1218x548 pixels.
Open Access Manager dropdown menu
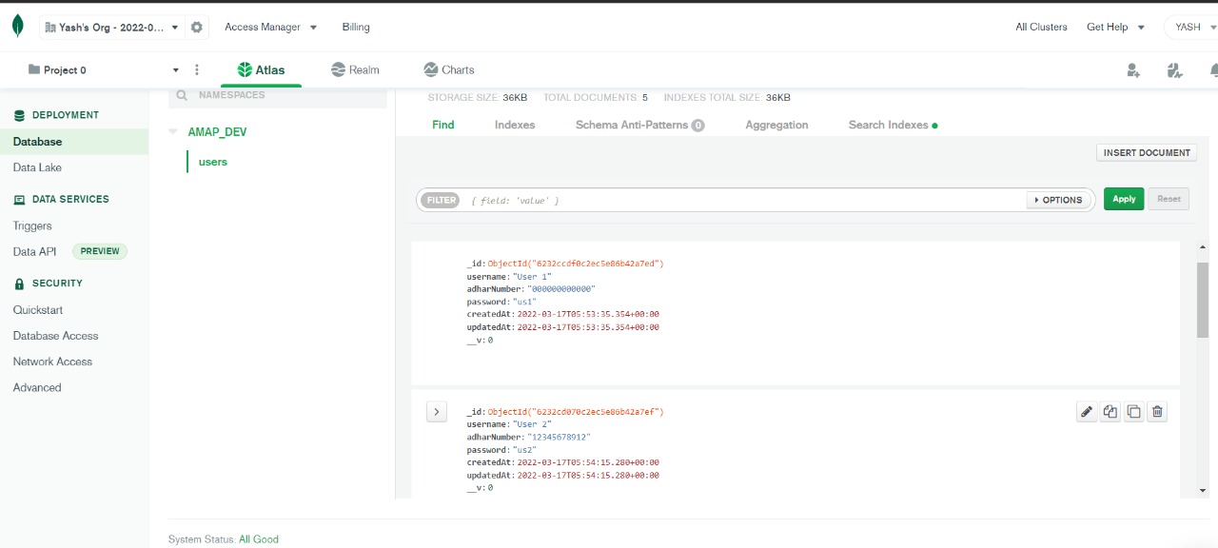(271, 28)
